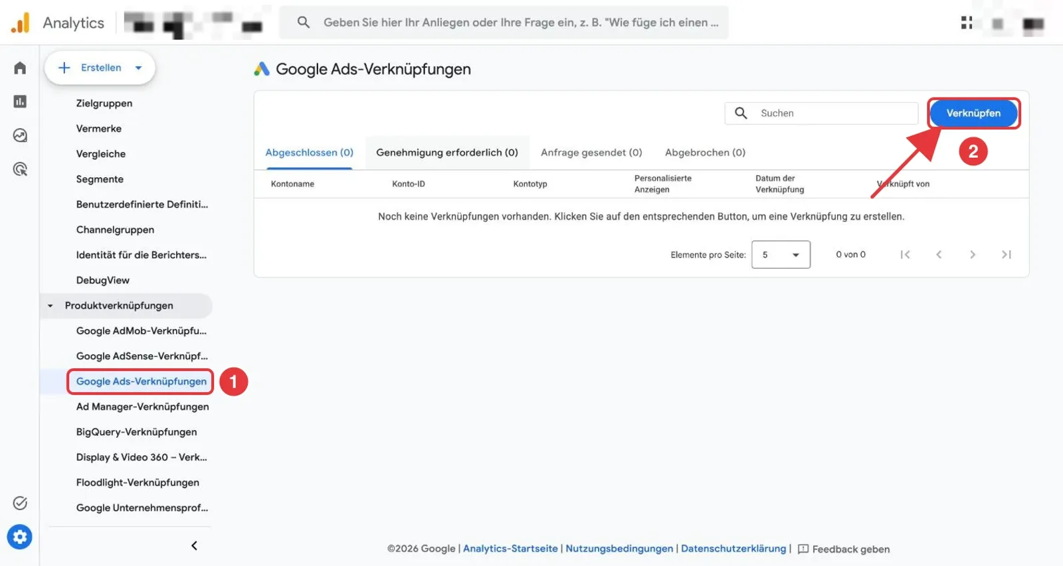Click the Konto-ID column header
Viewport: 1063px width, 566px height.
pos(409,184)
